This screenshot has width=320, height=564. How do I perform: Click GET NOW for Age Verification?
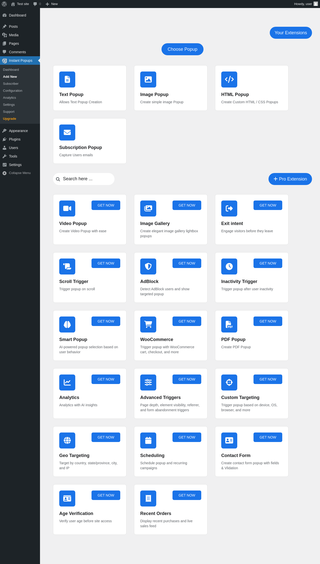pyautogui.click(x=106, y=495)
